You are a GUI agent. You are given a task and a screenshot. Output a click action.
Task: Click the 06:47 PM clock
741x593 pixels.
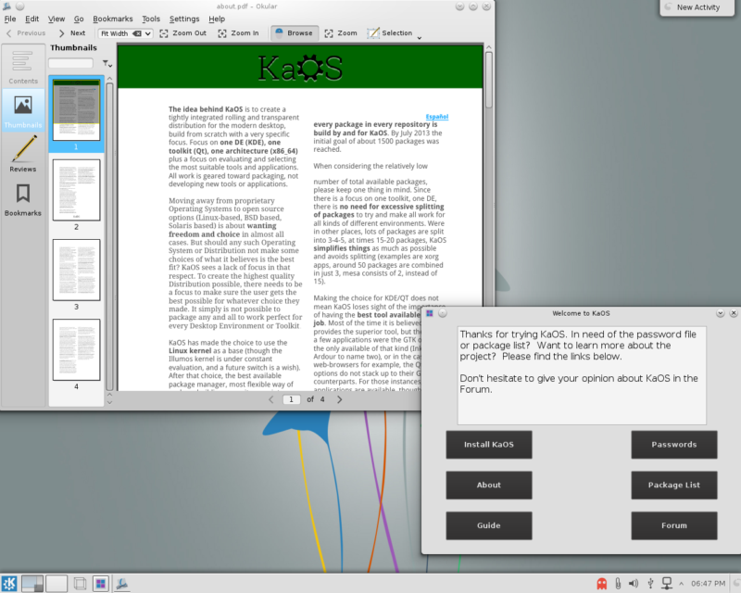click(x=708, y=584)
